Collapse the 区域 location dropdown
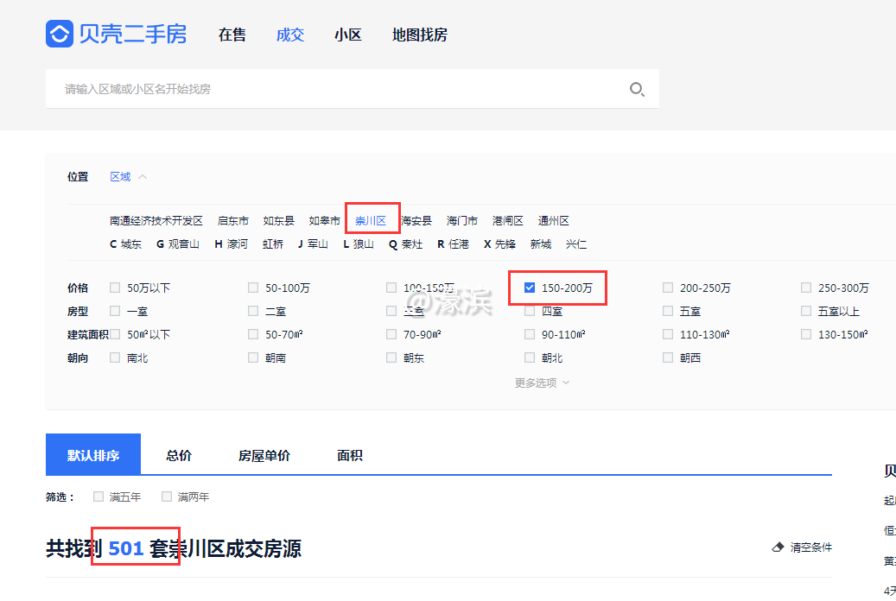 pyautogui.click(x=122, y=175)
